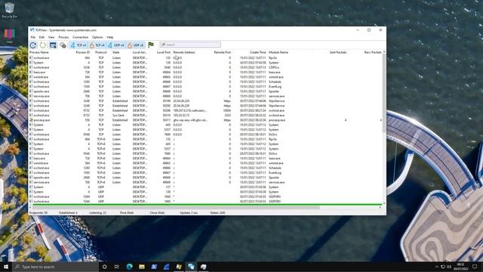Click the horizontal scrollbar of the connection list
Viewport: 483px width, 272px height.
(176, 208)
